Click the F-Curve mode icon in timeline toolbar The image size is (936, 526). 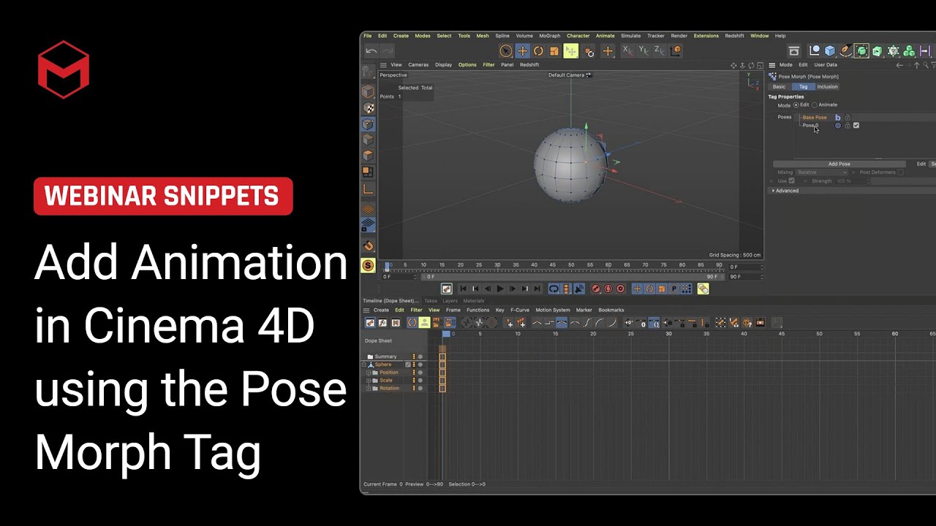(x=382, y=323)
